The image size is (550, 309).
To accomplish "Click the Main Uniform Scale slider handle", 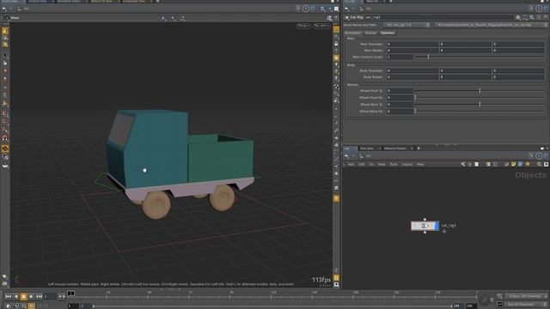I will (x=428, y=57).
